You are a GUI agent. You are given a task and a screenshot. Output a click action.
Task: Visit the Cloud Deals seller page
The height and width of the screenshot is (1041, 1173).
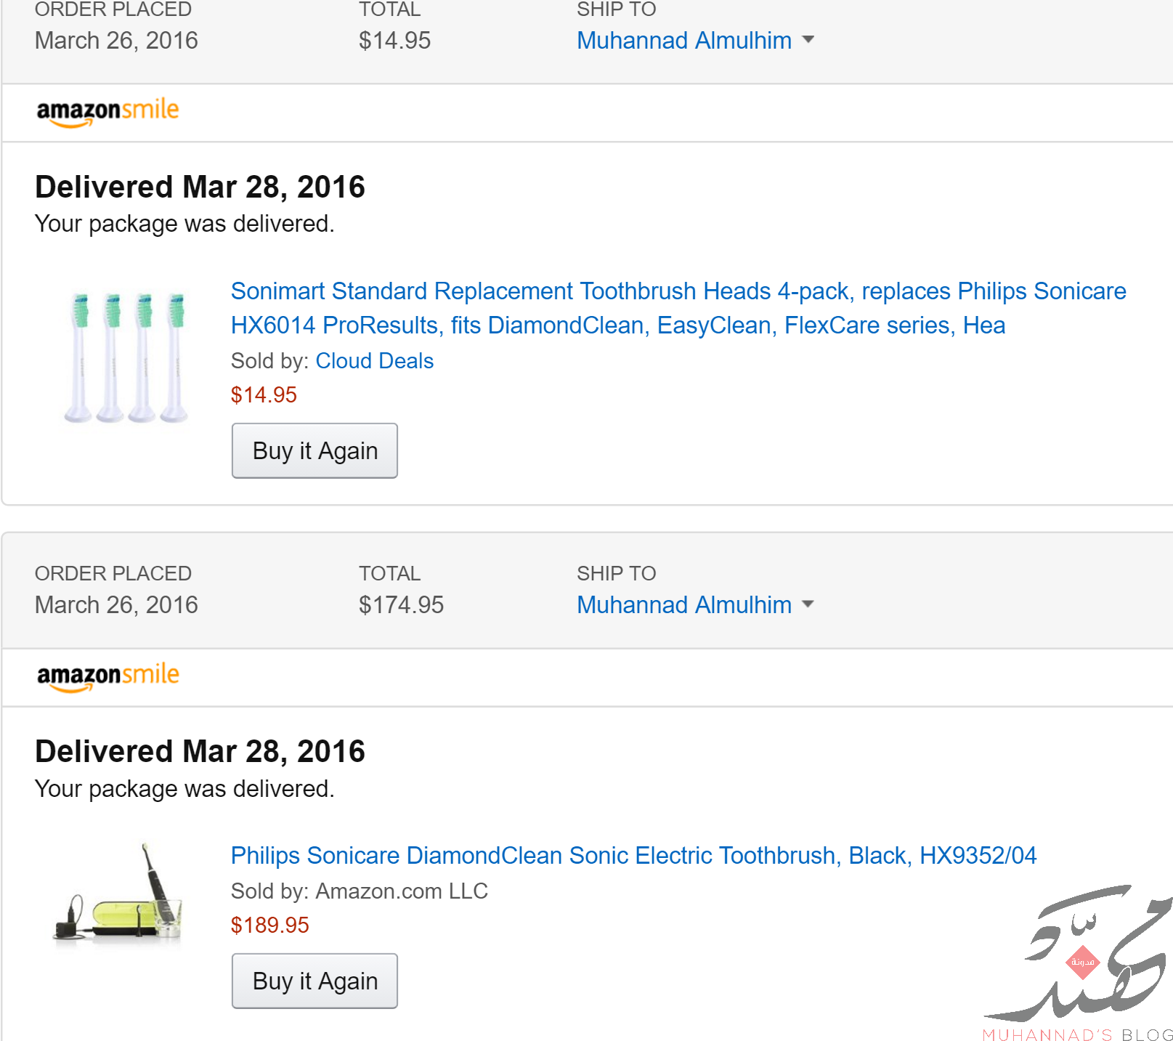coord(374,361)
